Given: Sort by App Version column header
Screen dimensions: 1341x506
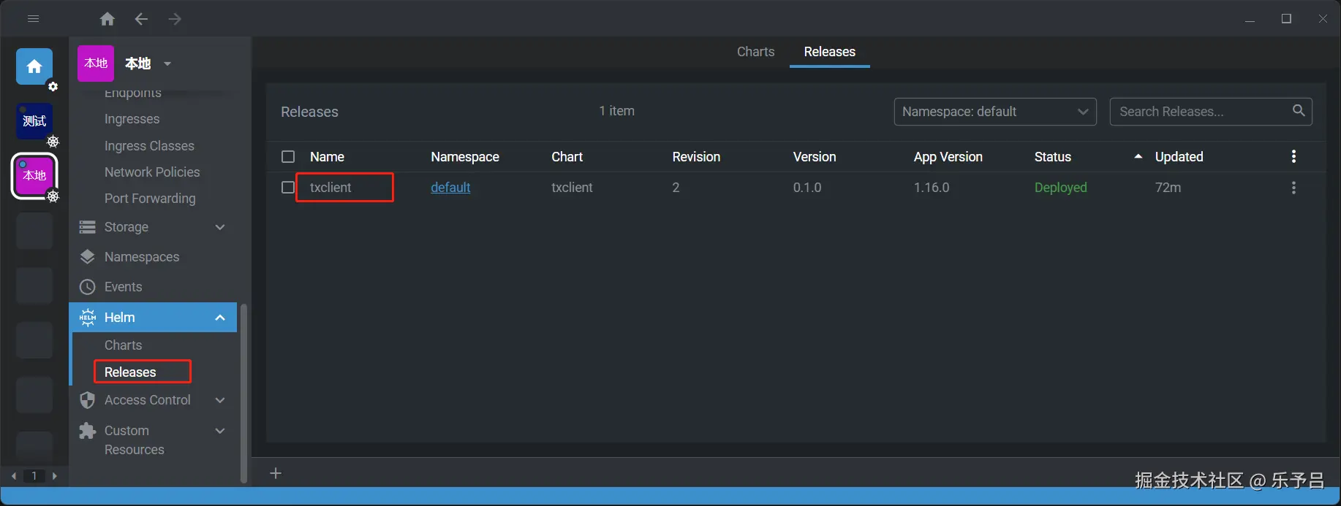Looking at the screenshot, I should click(x=948, y=157).
